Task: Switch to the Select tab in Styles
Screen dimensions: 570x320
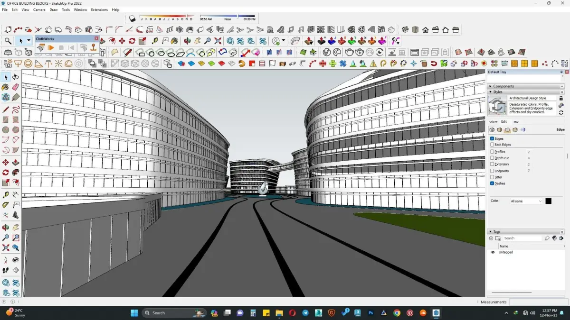Action: 493,122
